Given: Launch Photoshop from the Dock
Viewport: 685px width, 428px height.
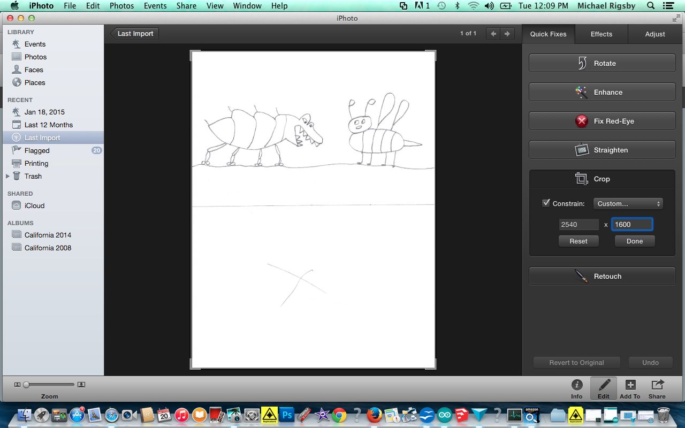Looking at the screenshot, I should click(287, 415).
